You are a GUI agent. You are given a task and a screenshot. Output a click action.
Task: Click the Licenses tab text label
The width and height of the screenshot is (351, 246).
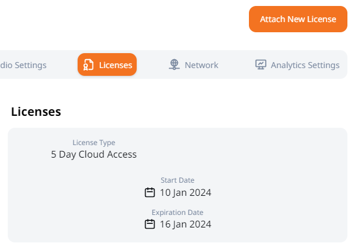[116, 65]
